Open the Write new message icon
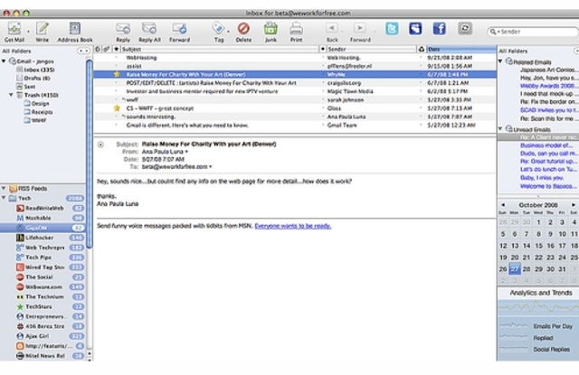Screen dimensions: 579x375 (x=43, y=28)
